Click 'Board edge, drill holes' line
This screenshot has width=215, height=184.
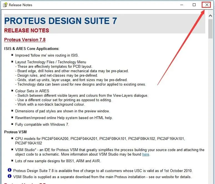(72, 71)
